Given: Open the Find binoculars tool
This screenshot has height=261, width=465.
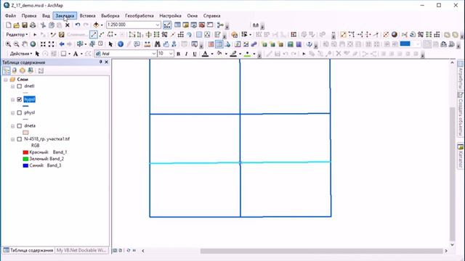Looking at the screenshot, I should [x=157, y=44].
